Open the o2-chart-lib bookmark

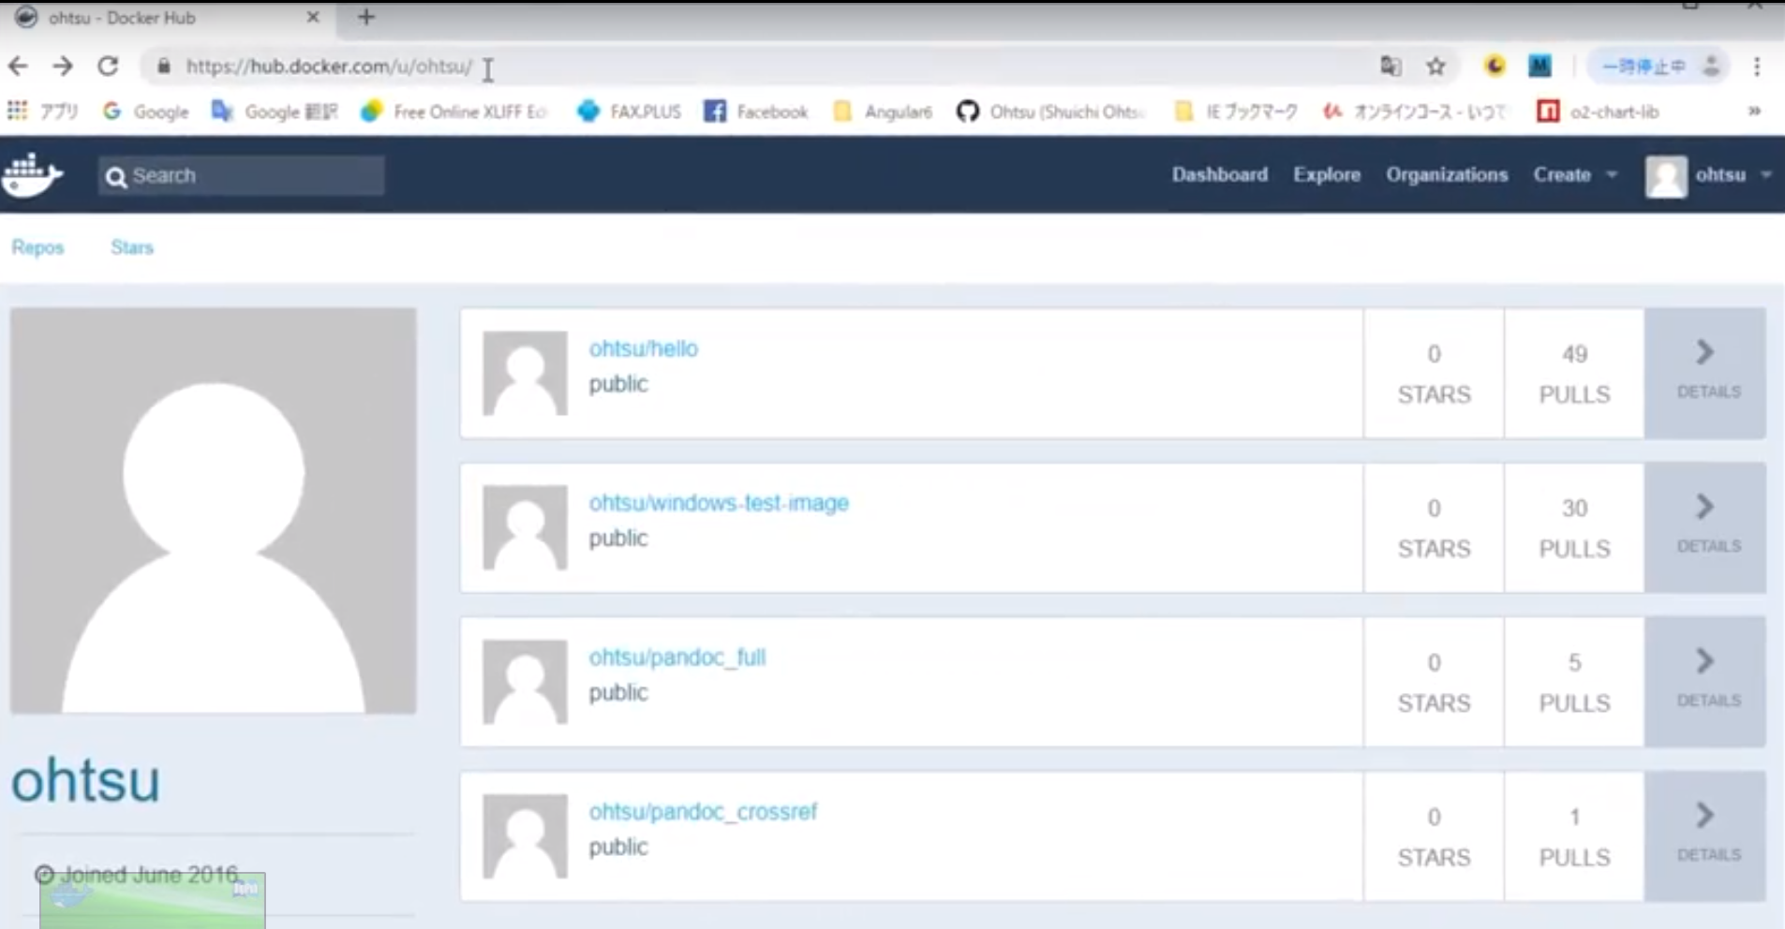[1598, 111]
